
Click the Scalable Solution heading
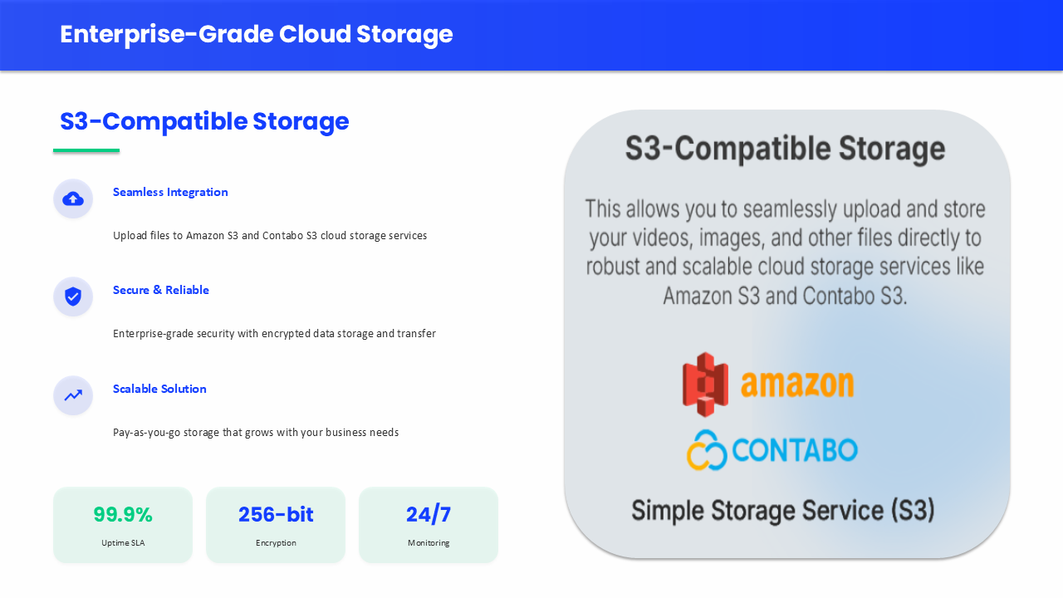[159, 389]
